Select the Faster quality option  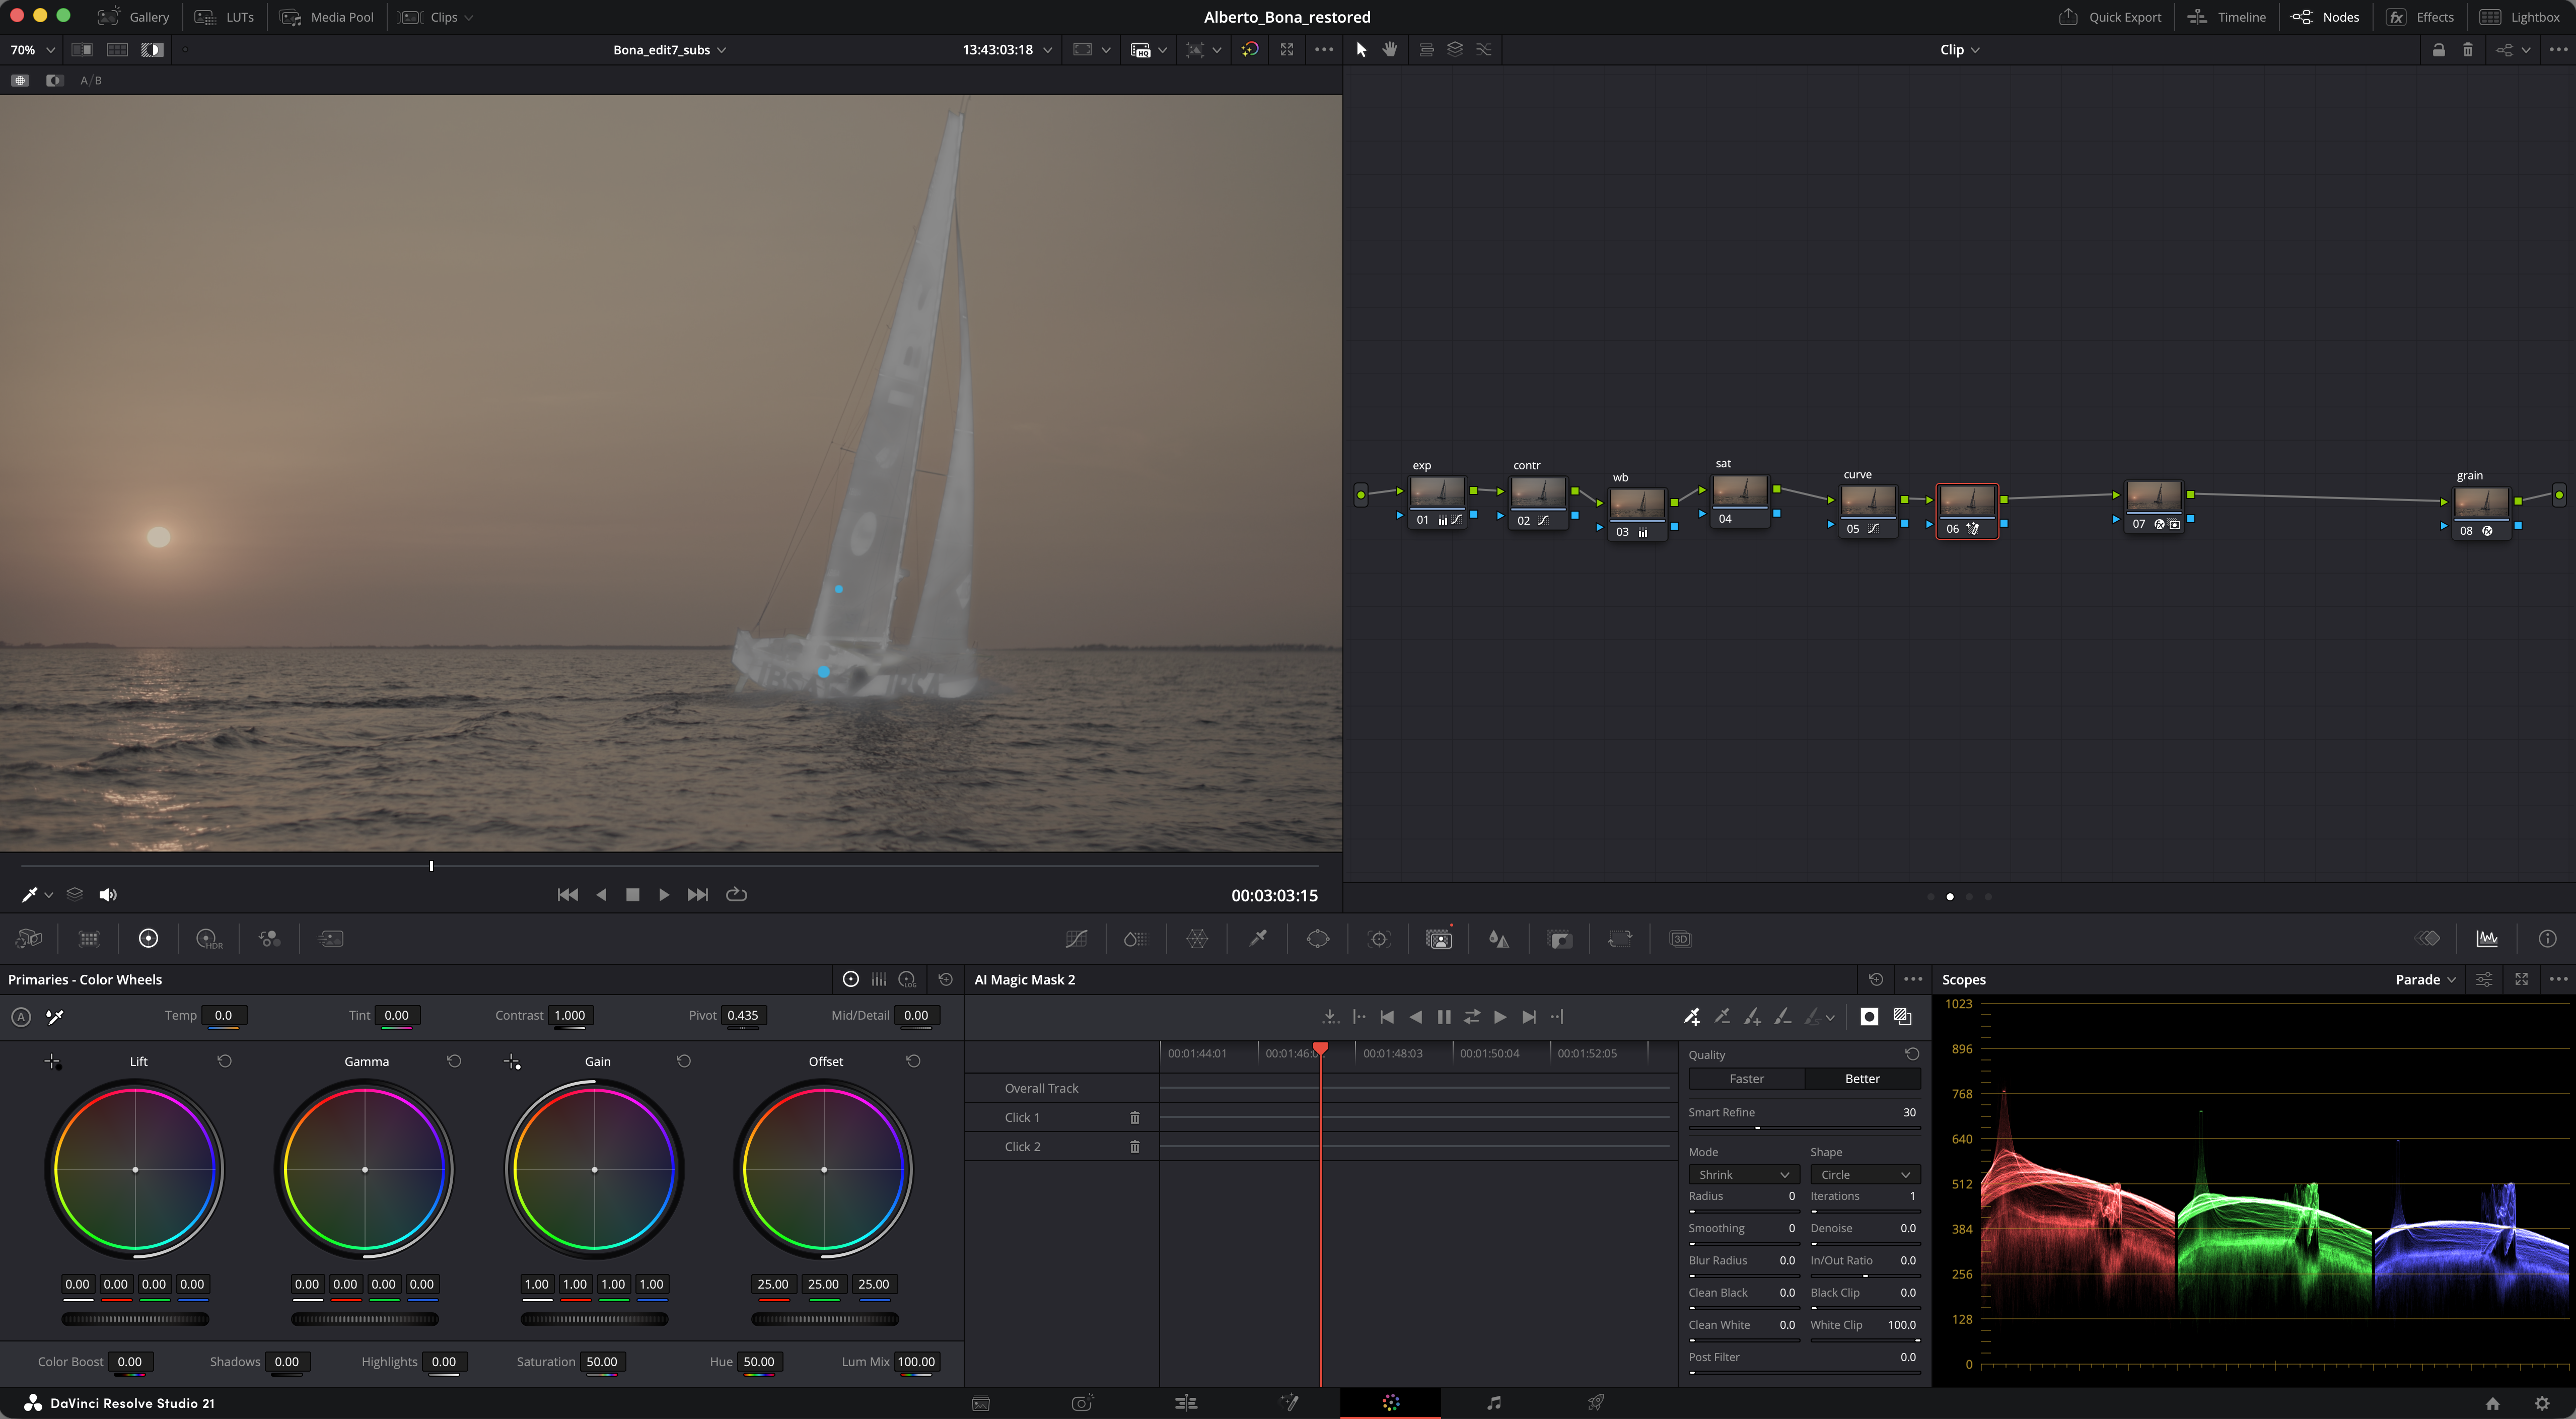pos(1746,1079)
